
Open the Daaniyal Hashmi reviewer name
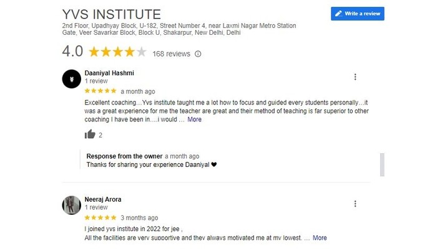pyautogui.click(x=109, y=73)
